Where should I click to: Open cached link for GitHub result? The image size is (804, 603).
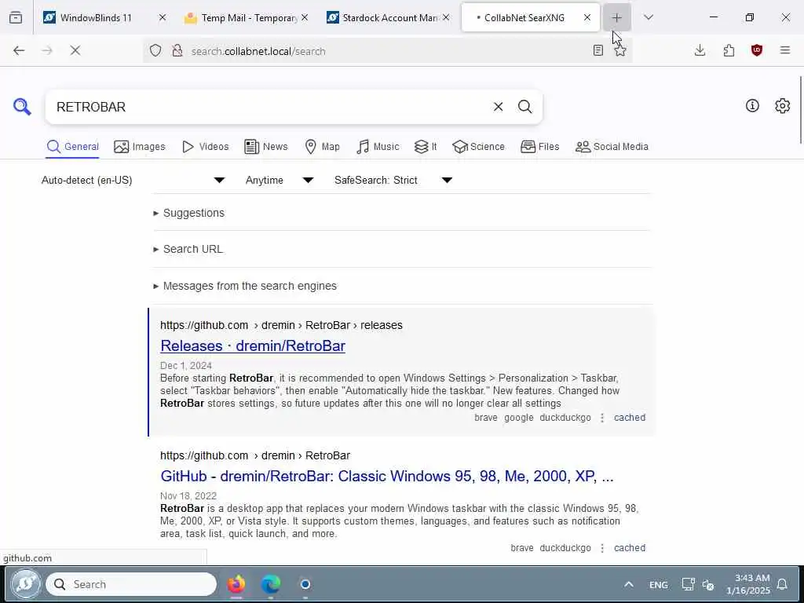tap(630, 547)
